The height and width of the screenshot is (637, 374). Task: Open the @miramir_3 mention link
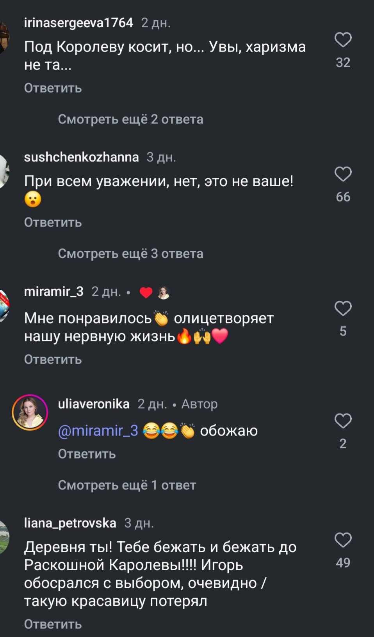(98, 430)
